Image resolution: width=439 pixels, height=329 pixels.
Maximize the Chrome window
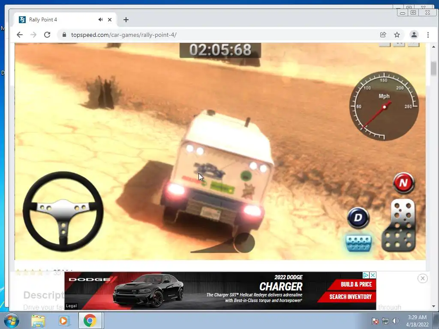tap(413, 12)
